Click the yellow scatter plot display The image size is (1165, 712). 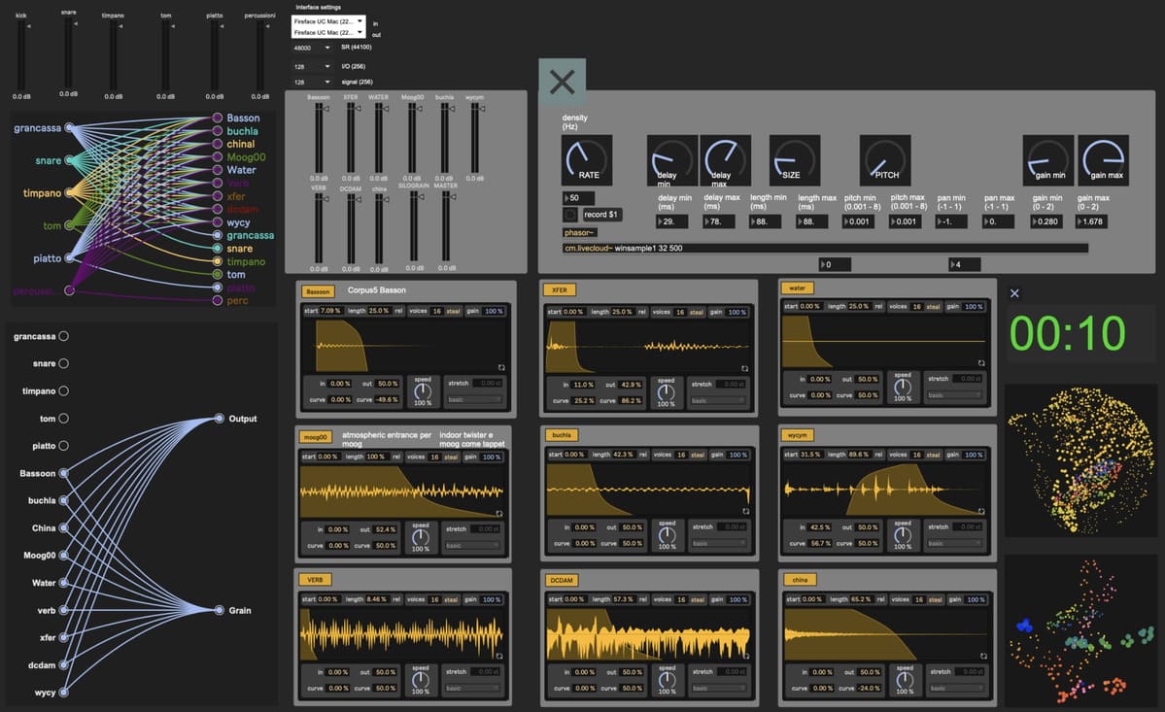[1081, 460]
